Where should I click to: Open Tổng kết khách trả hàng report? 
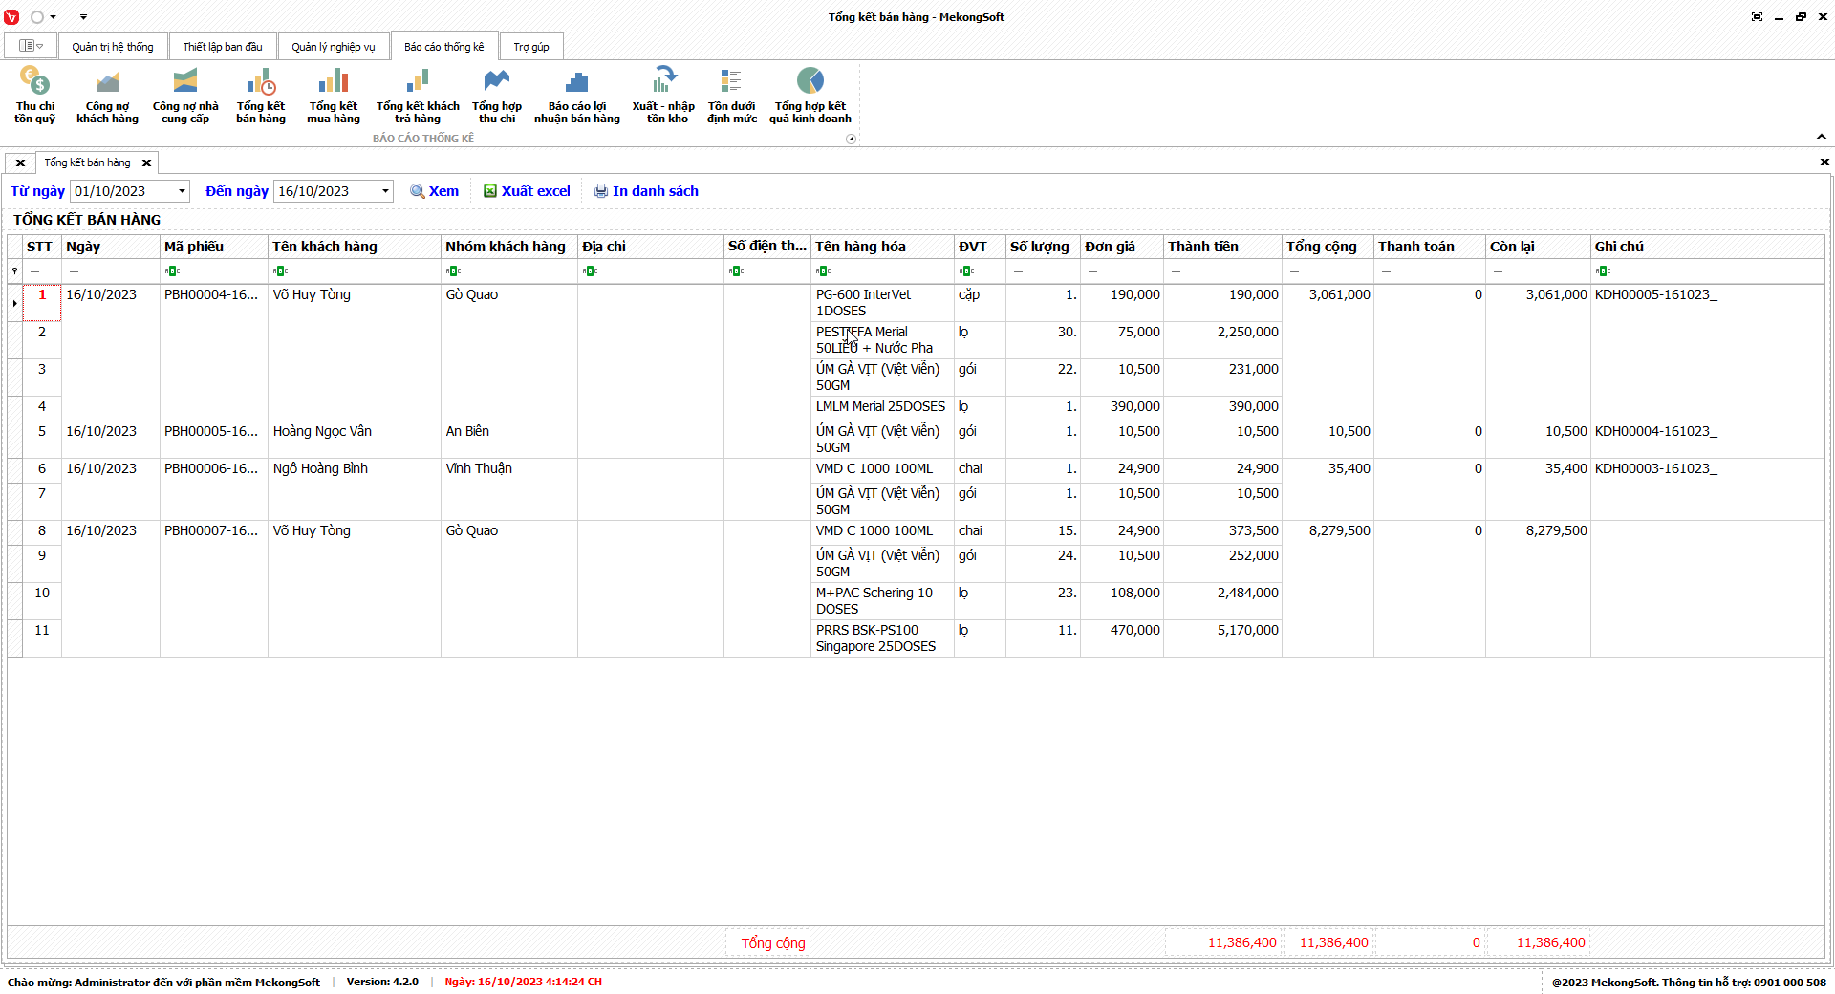(418, 95)
